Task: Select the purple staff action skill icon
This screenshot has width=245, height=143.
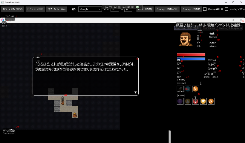Action: (180, 101)
